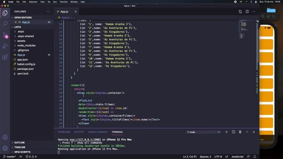Create a new terminal with plus icon
The image size is (283, 159).
[226, 132]
